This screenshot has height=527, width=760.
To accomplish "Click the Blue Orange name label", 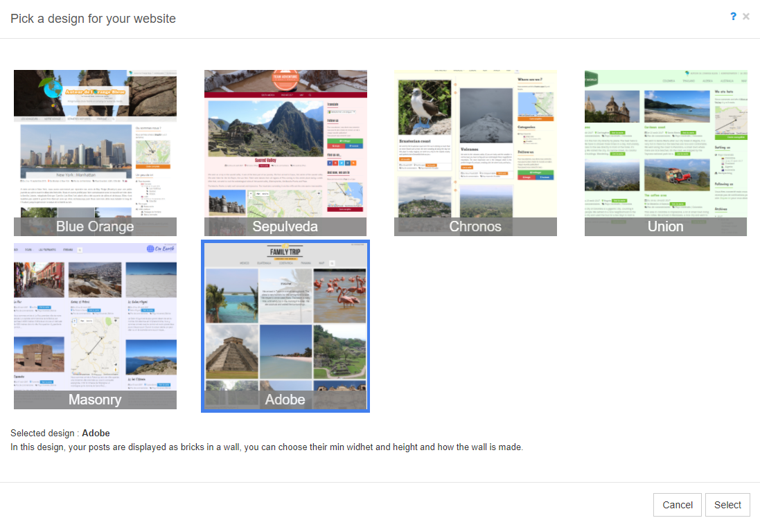I will click(95, 226).
